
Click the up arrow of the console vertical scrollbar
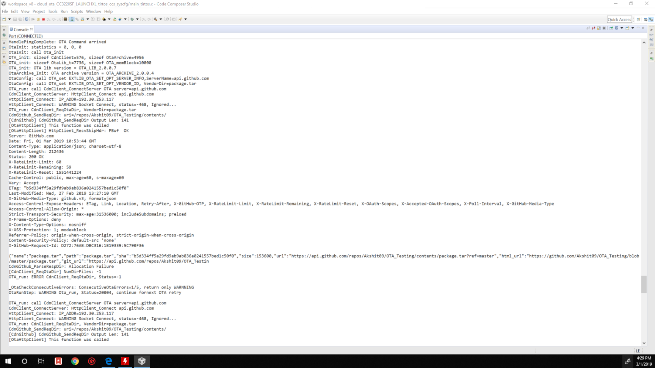(644, 42)
